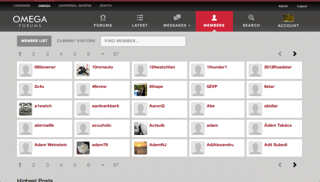Open the Forums section via the Ω icon
Viewport: 320px width, 182px height.
[x=103, y=18]
